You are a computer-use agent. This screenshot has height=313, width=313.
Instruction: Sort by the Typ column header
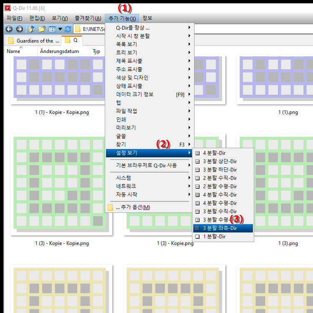(x=96, y=51)
